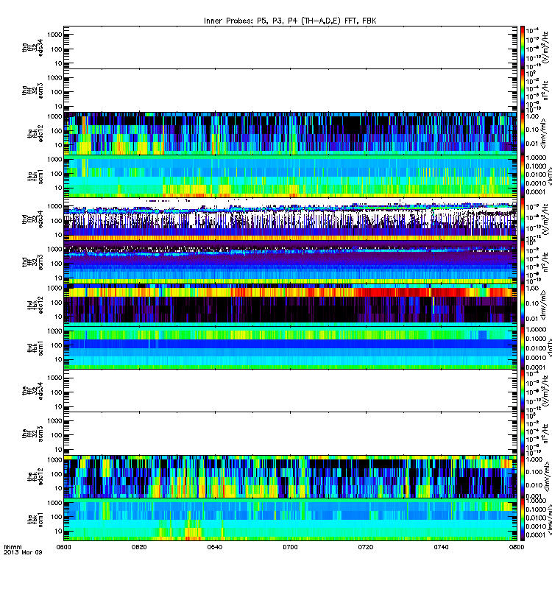Screen dimensions: 552x589
Task: Select the the fbk edc12 panel label
Action: click(35, 476)
